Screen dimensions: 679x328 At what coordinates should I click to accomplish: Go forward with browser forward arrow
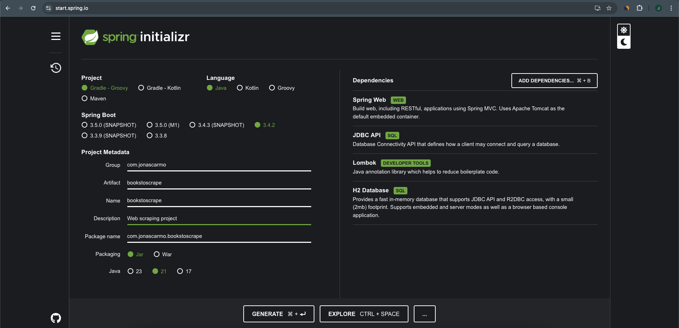21,8
